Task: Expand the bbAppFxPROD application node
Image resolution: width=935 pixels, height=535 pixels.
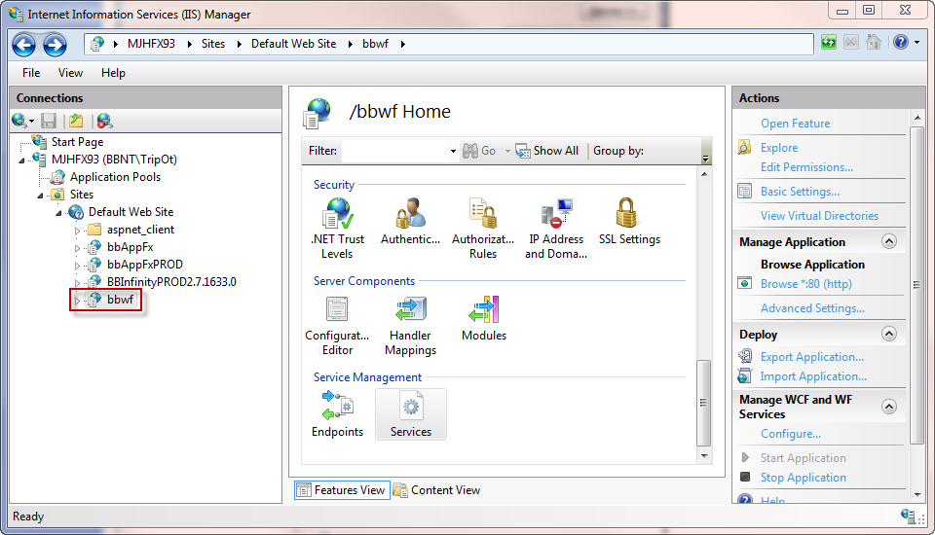Action: pyautogui.click(x=78, y=266)
